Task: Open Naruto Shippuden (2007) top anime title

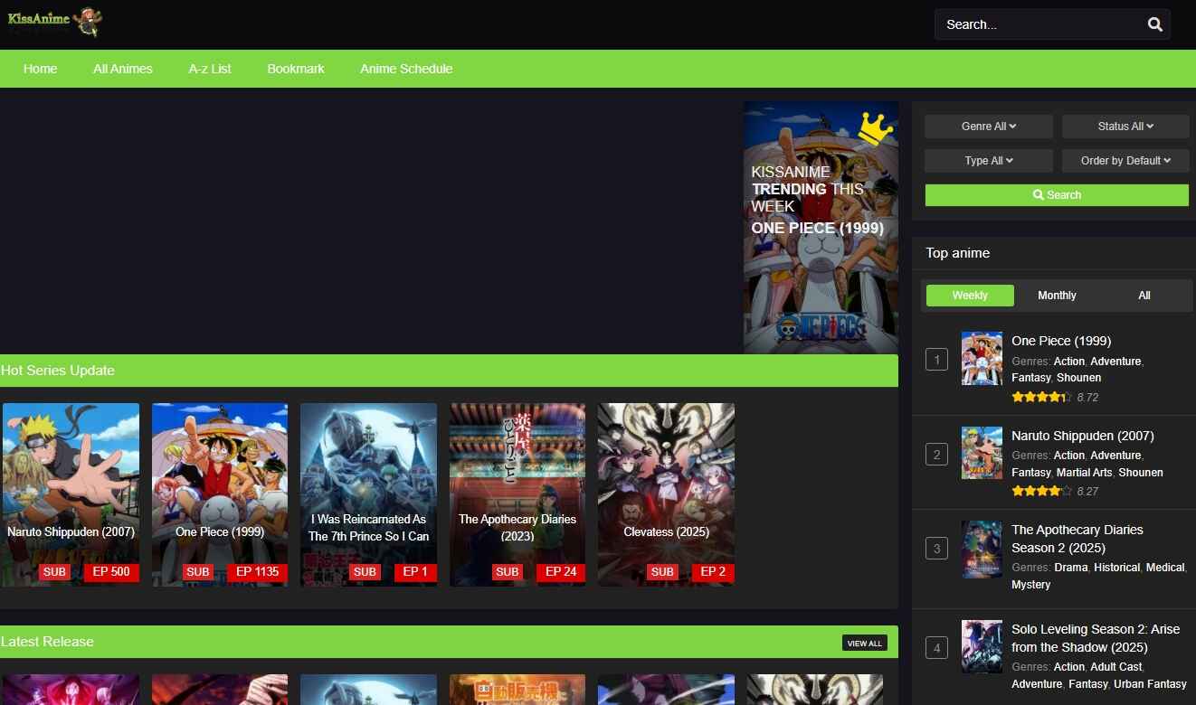Action: pos(1083,436)
